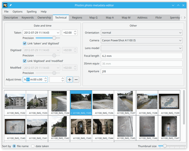Viewport: 189px width, 151px height.
Task: Select thumbnail A1100_IMG_1544
Action: pos(103,128)
